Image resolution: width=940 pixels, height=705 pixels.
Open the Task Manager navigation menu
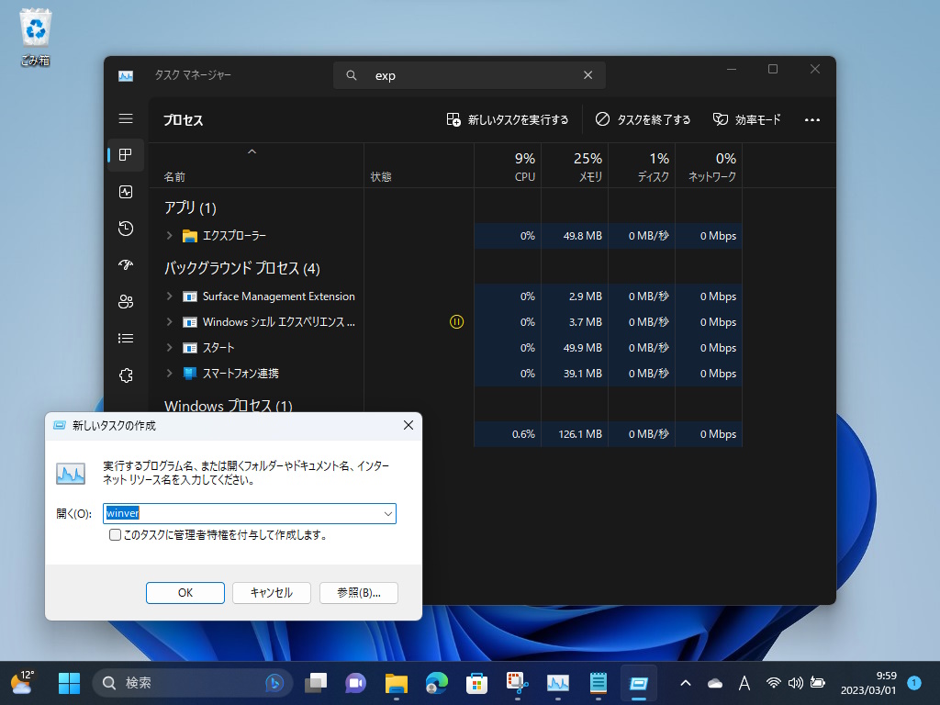tap(126, 118)
